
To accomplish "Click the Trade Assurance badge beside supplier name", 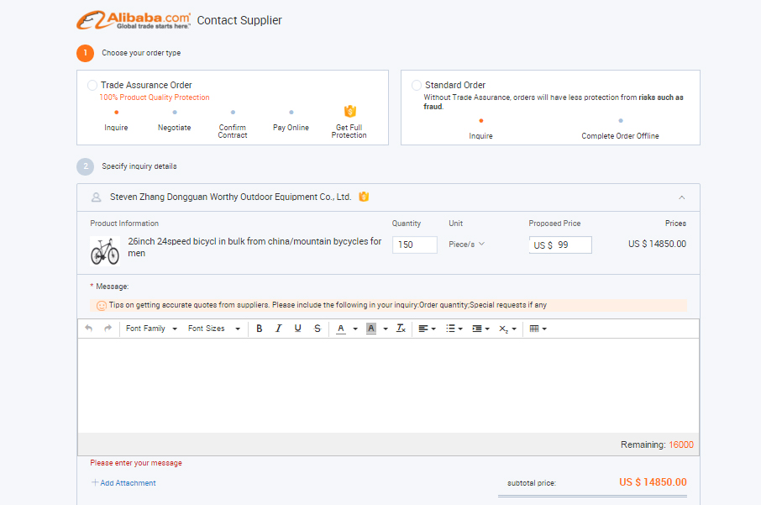I will click(364, 197).
